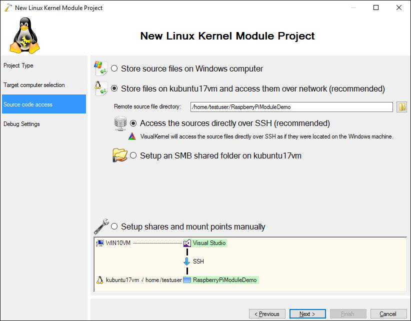Click the Windows source files icon
Image resolution: width=411 pixels, height=321 pixels.
pos(100,68)
